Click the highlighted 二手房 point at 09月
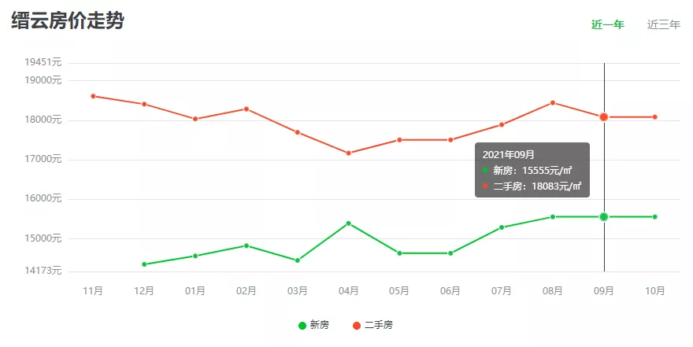 click(604, 117)
